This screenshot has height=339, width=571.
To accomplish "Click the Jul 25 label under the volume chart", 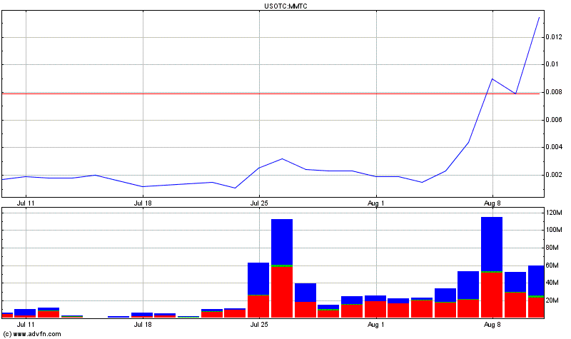I will [x=259, y=325].
